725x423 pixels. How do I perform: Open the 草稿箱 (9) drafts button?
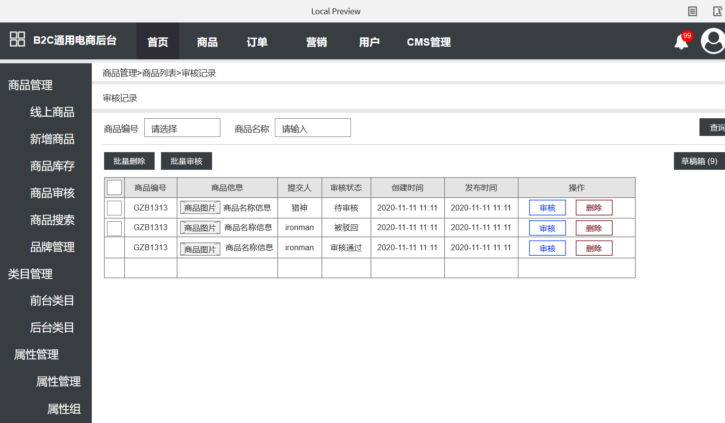(x=699, y=161)
